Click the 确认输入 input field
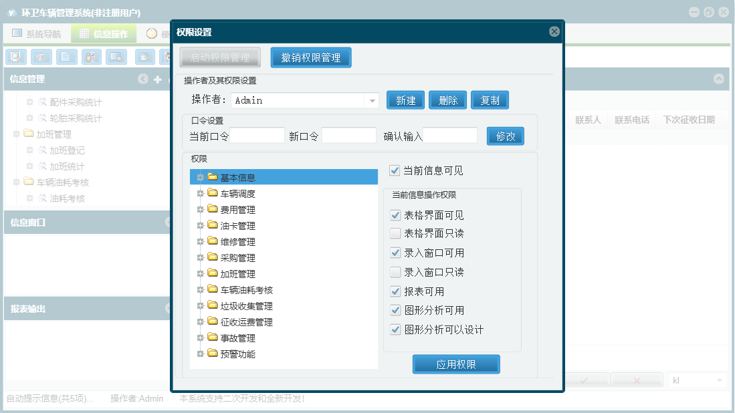This screenshot has height=413, width=735. (x=450, y=136)
